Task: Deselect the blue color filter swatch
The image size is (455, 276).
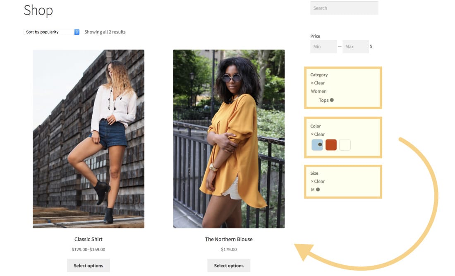Action: [317, 145]
